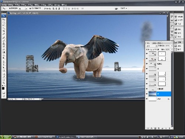Open Histogram panel from the dock
The image size is (185, 139).
pyautogui.click(x=178, y=20)
